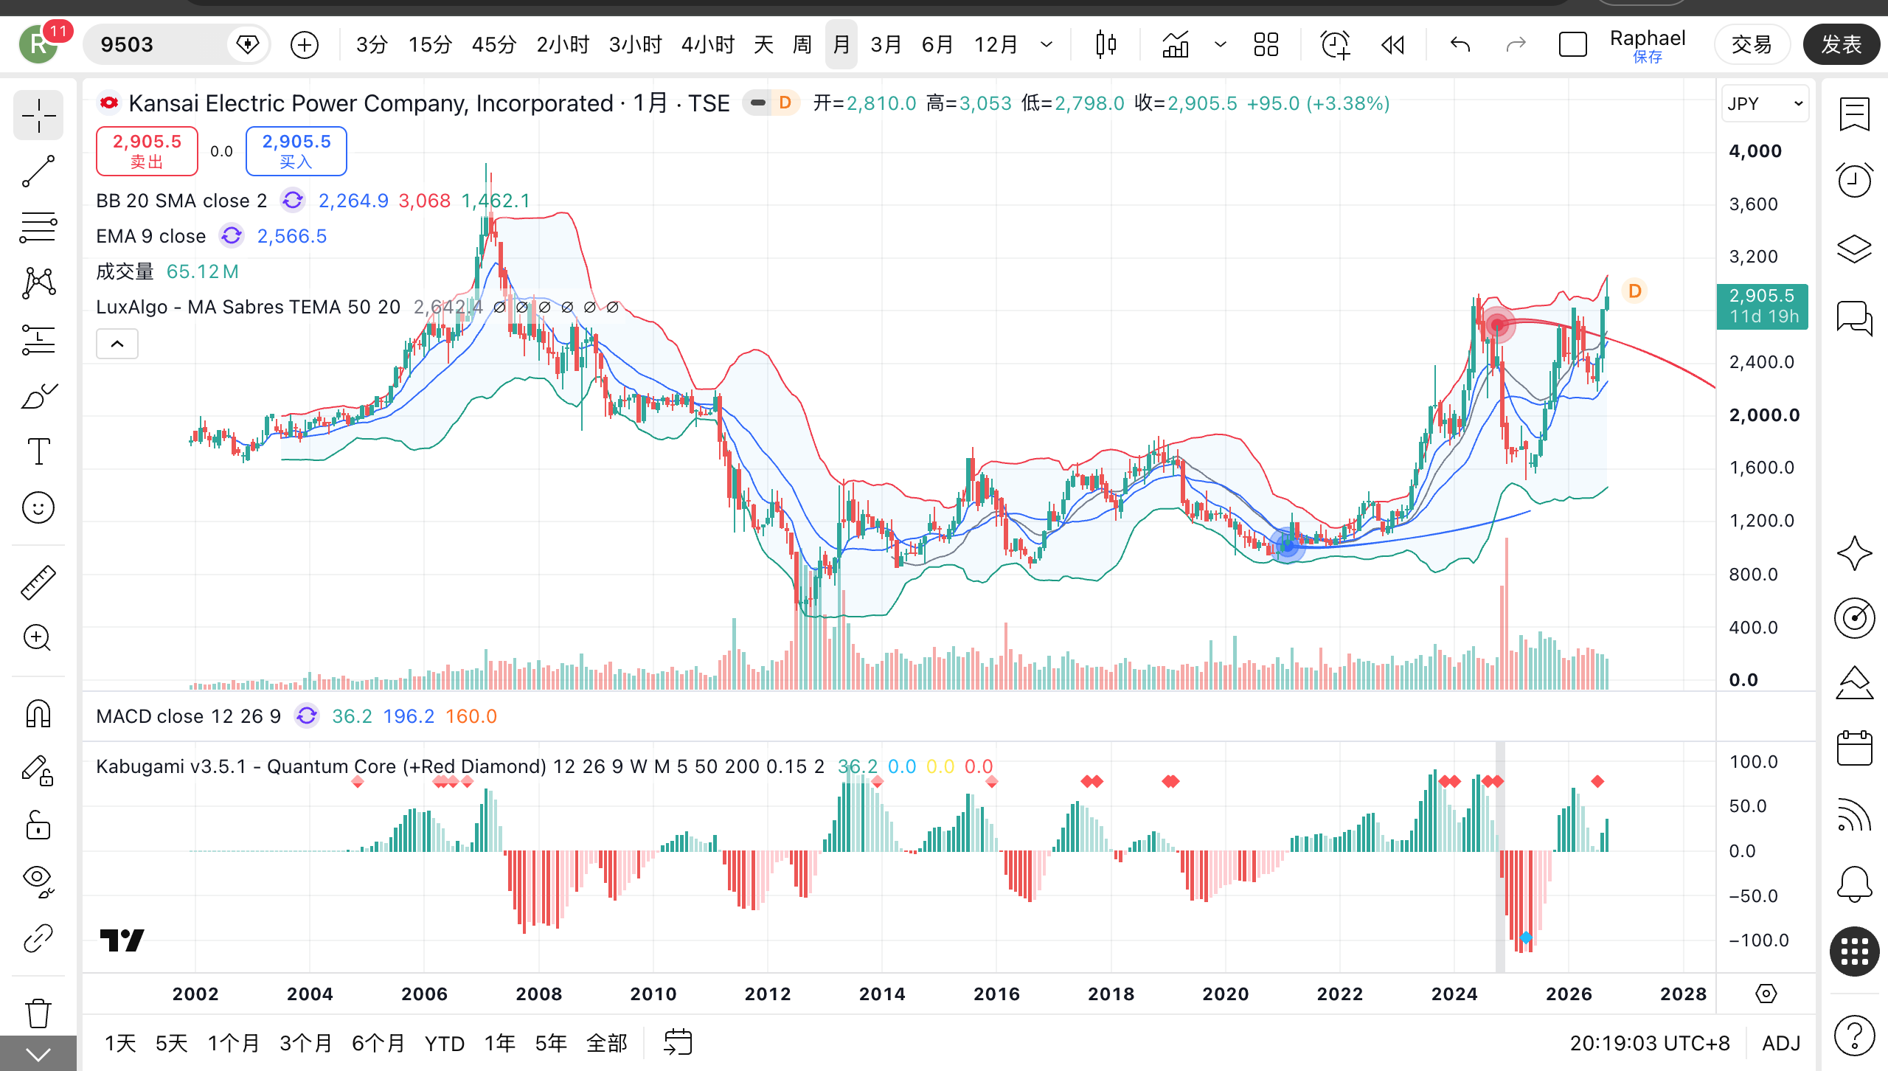The height and width of the screenshot is (1071, 1888).
Task: Collapse the drawing toolbar bottom chevron
Action: coord(38,1054)
